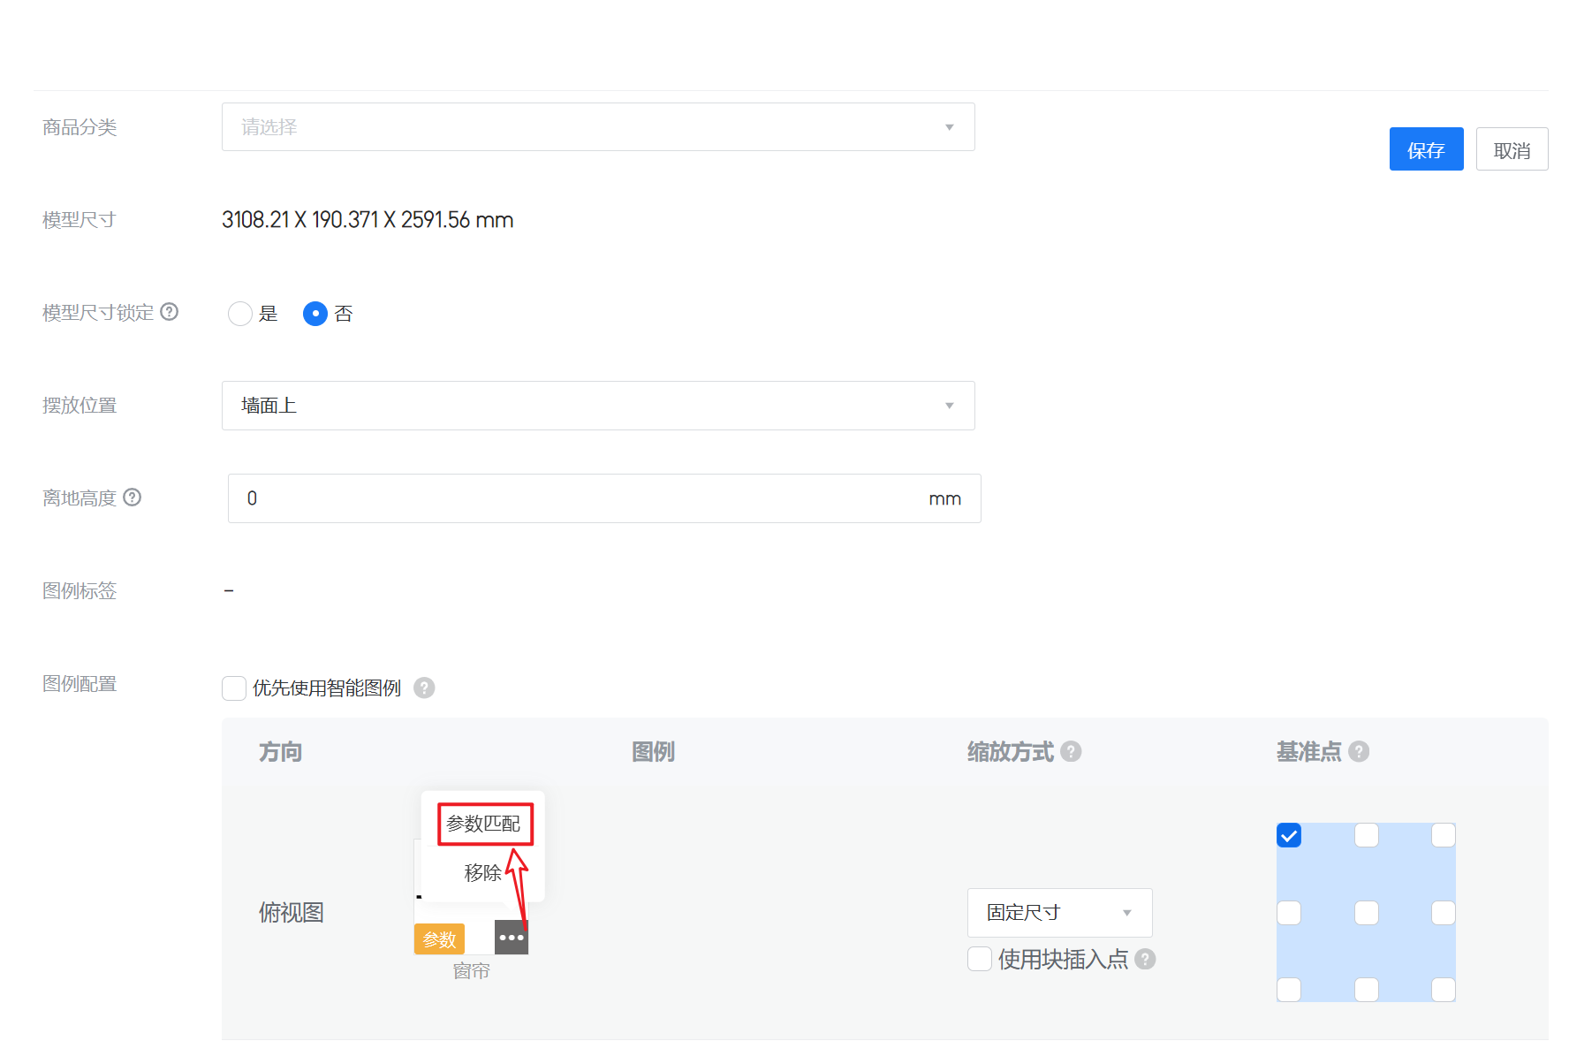Open the three-dots more menu on thumbnail
Viewport: 1569px width, 1041px height.
(x=512, y=938)
